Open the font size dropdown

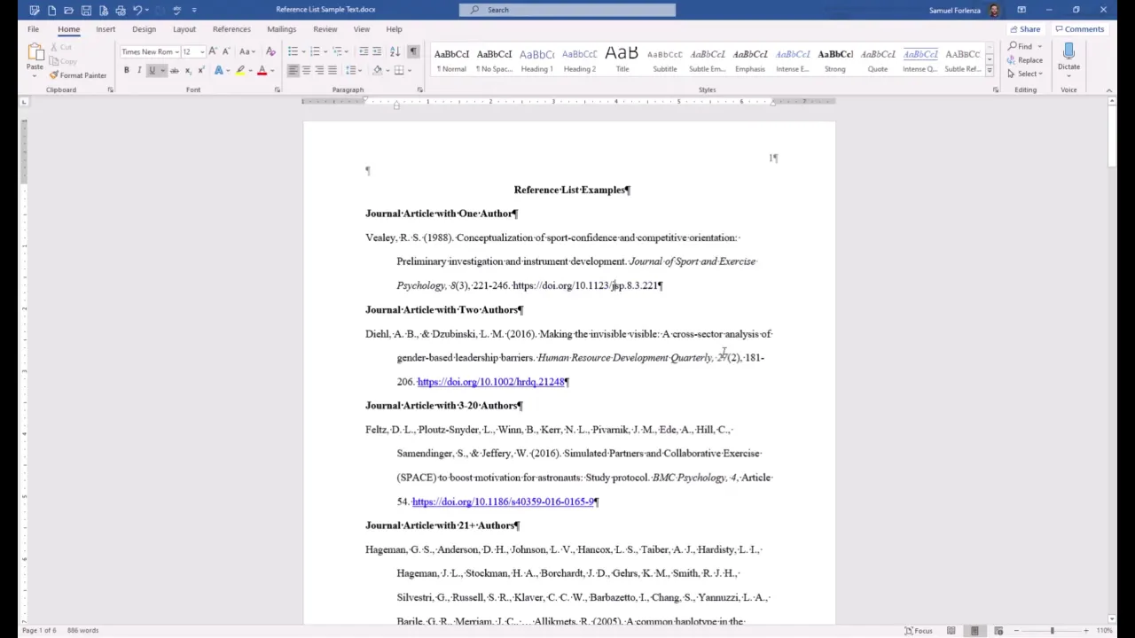[201, 51]
